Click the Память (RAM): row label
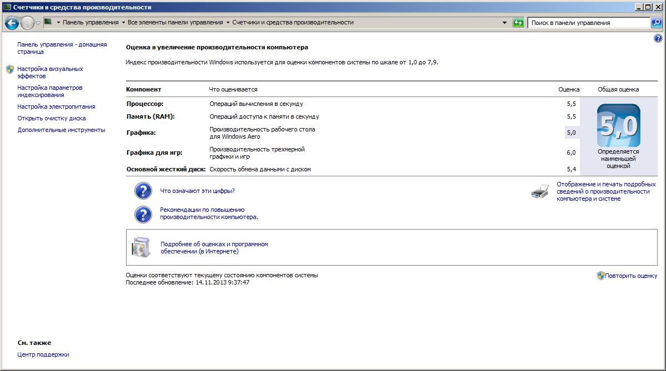 point(151,116)
